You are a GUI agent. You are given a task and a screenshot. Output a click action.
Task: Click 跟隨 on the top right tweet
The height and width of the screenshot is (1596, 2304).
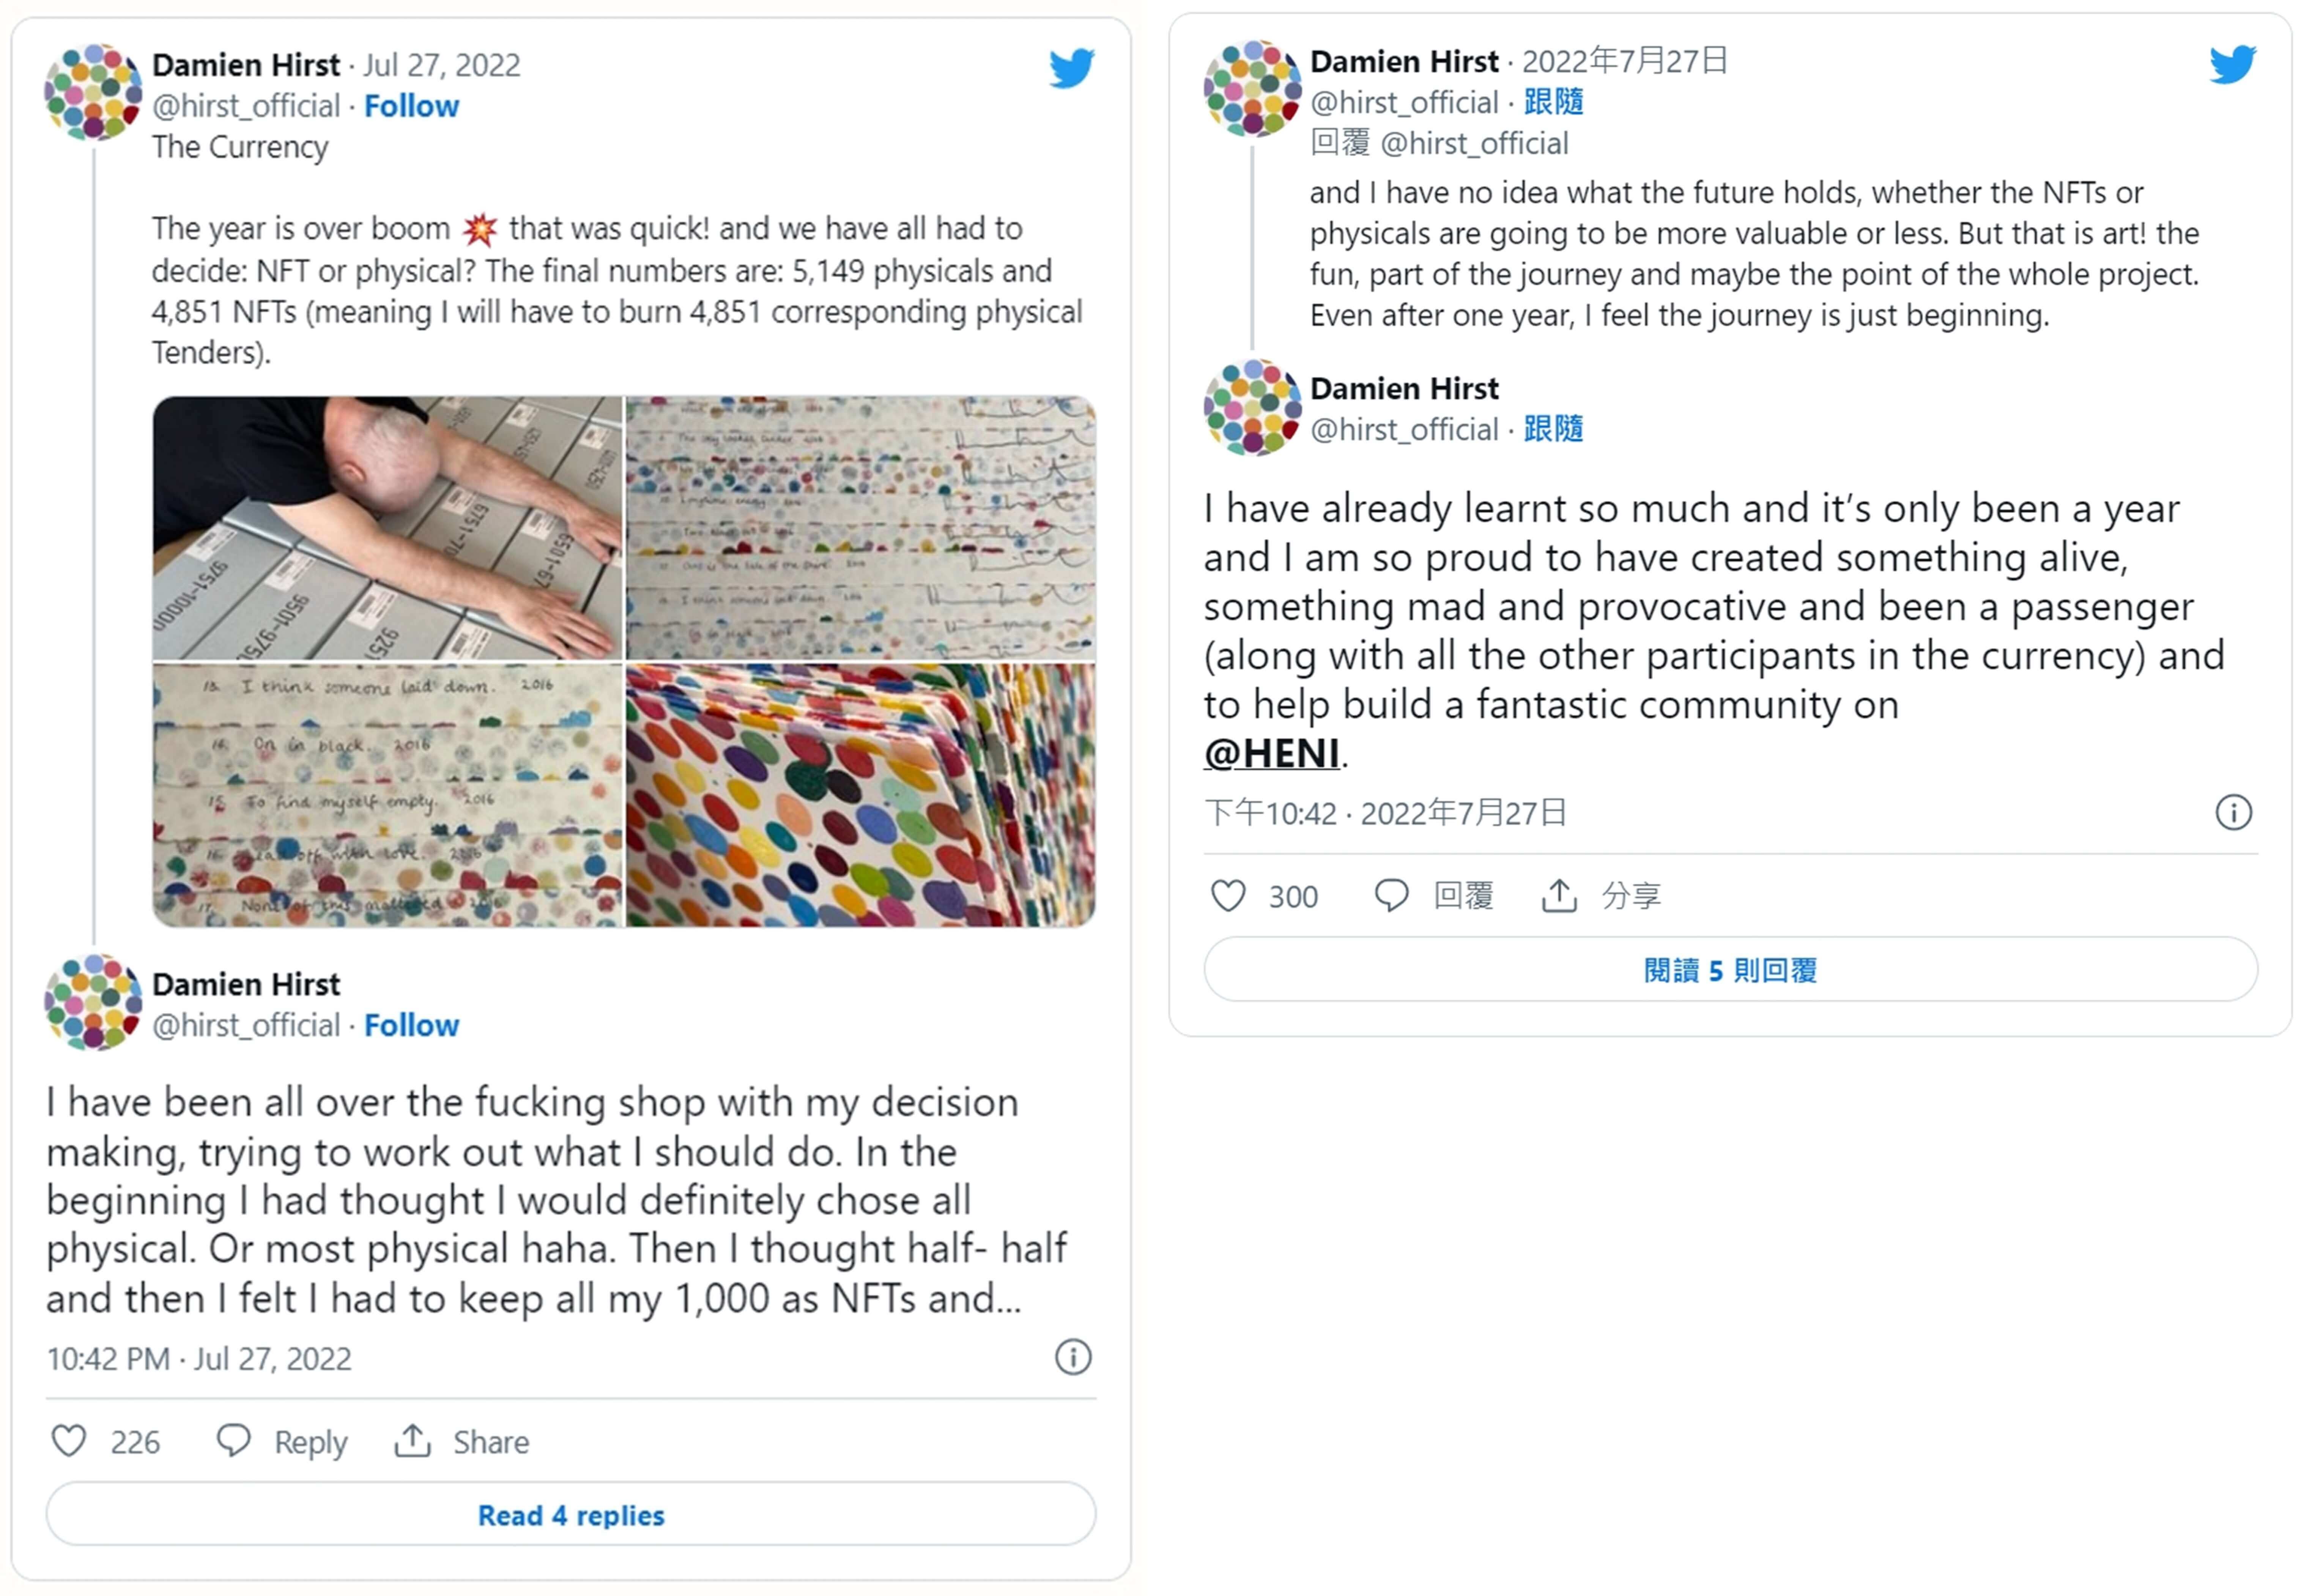(x=1553, y=102)
